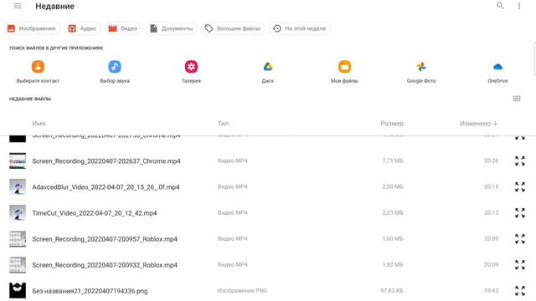Preview Screen_Recording_20220407-202637_Chrome.mp4 with expand icon
Screen dimensions: 536x301
[x=519, y=161]
